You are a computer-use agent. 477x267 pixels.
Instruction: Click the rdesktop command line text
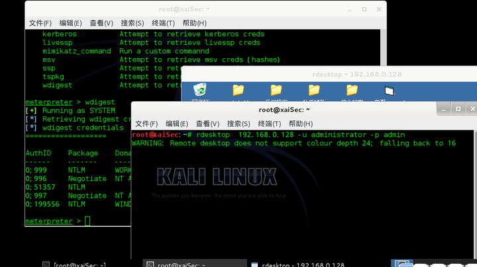301,135
